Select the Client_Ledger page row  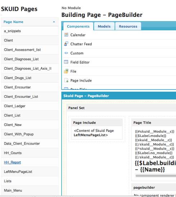pyautogui.click(x=30, y=106)
